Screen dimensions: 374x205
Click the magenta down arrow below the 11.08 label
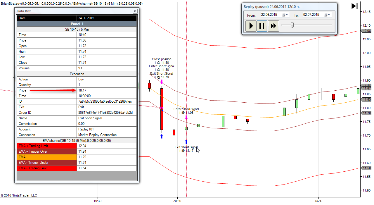pos(186,118)
